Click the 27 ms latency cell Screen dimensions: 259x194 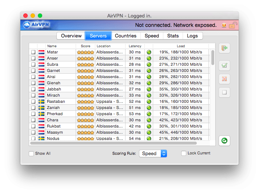(x=135, y=89)
